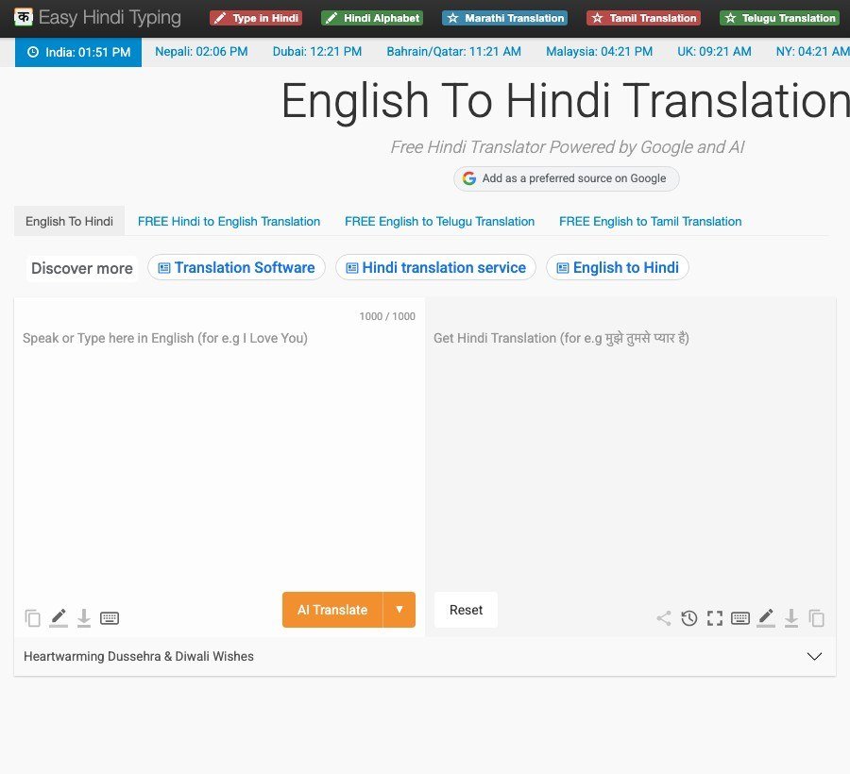Image resolution: width=850 pixels, height=774 pixels.
Task: Click the 1000 / 1000 character counter
Action: (387, 316)
